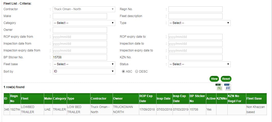Image resolution: width=272 pixels, height=122 pixels.
Task: Select DESC sort order radio button
Action: pyautogui.click(x=137, y=72)
